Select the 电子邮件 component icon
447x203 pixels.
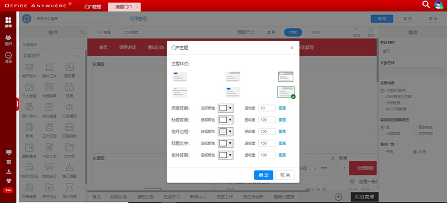point(30,67)
